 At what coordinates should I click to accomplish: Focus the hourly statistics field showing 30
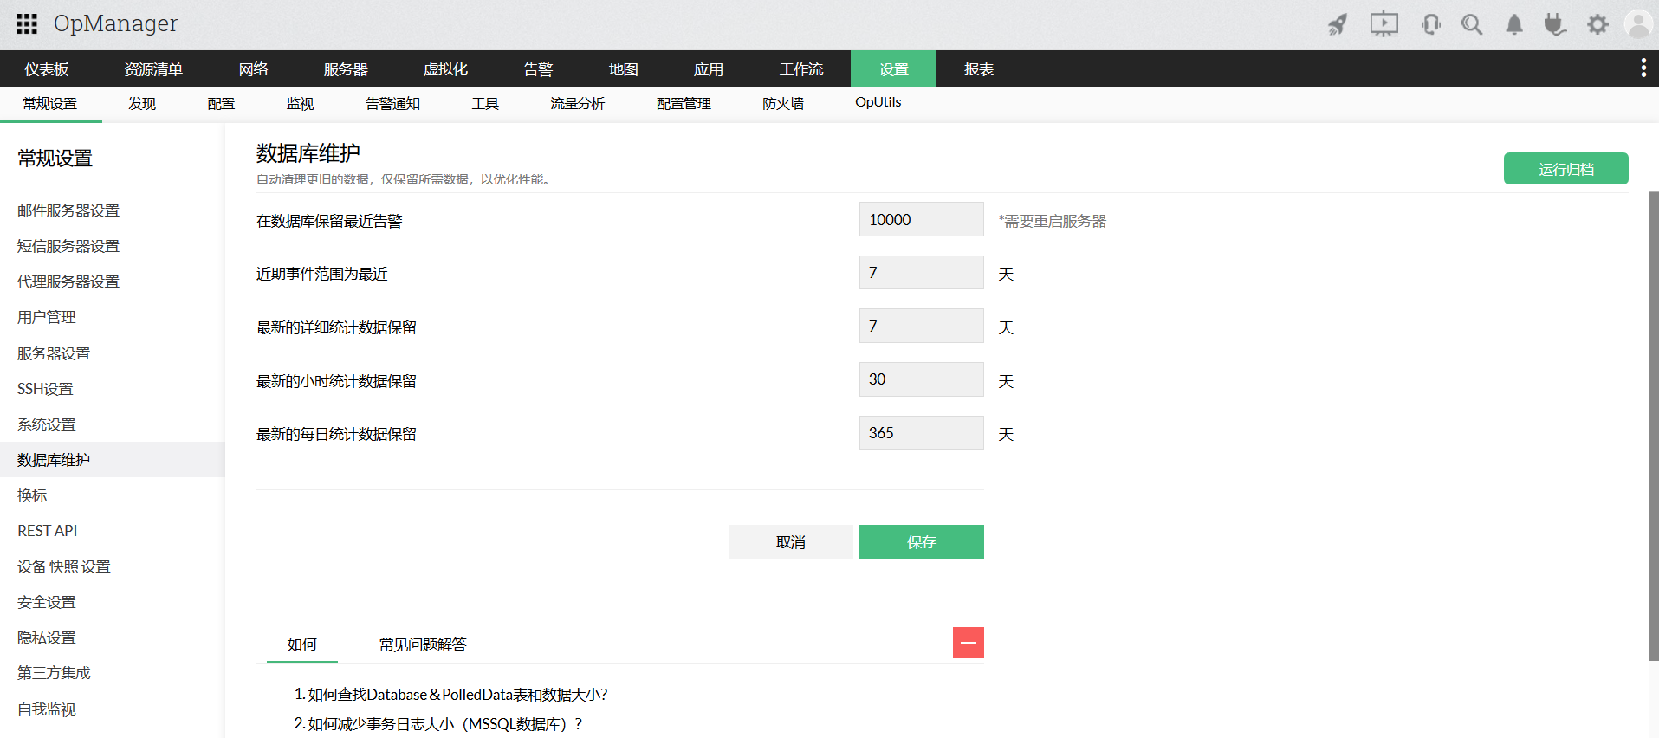[x=922, y=379]
